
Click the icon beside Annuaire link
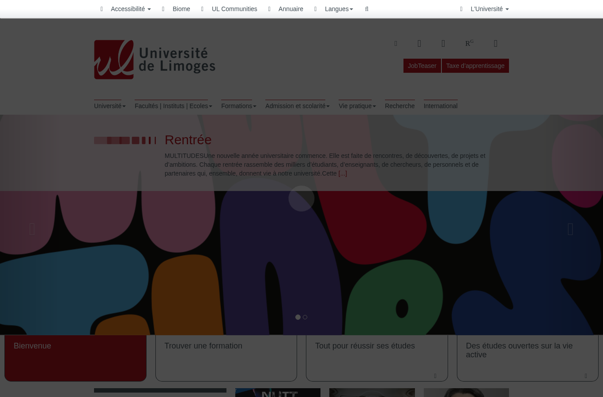[269, 9]
